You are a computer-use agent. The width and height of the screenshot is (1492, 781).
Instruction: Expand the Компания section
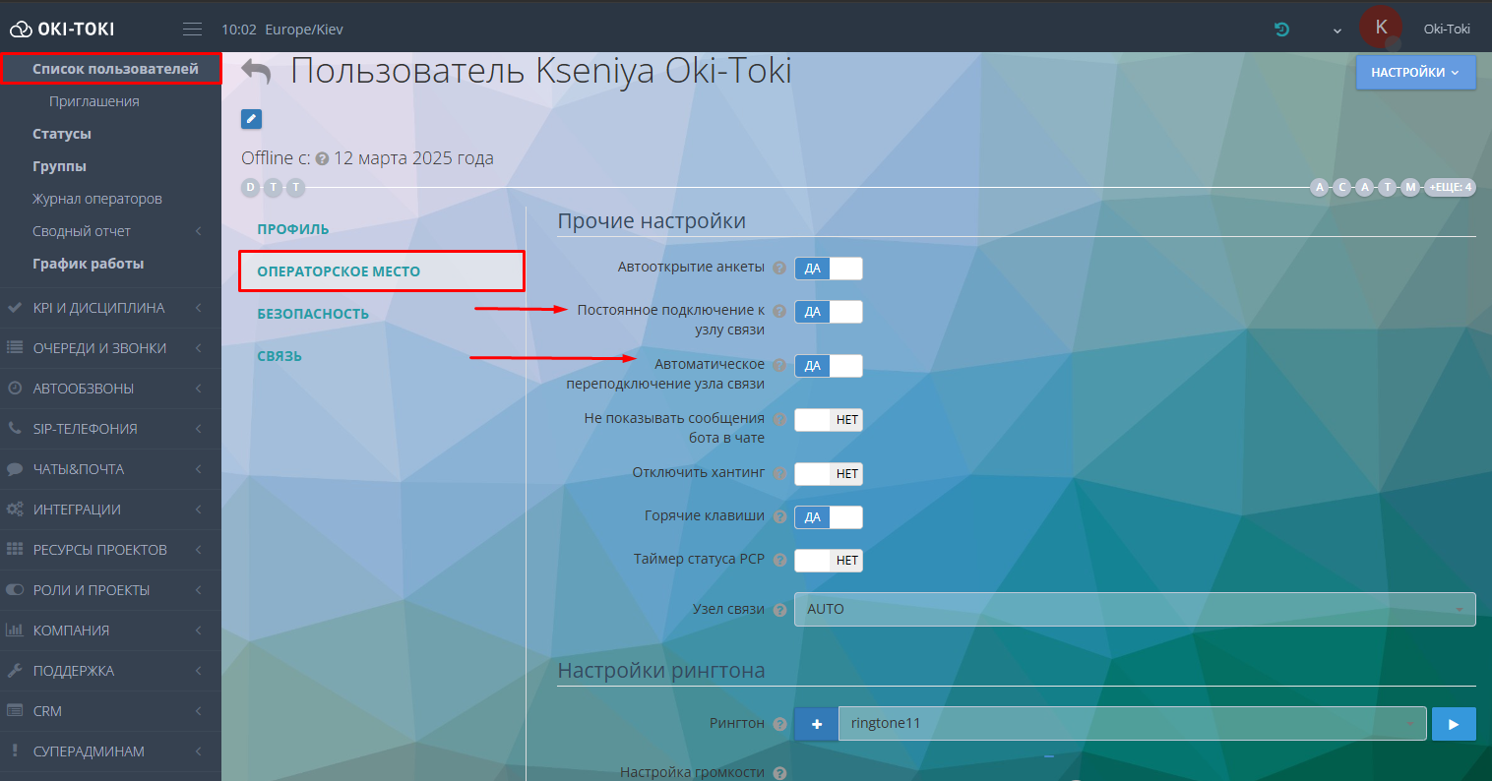click(x=110, y=631)
